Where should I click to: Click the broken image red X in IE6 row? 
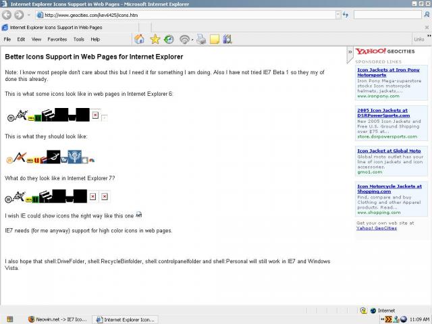(95, 115)
